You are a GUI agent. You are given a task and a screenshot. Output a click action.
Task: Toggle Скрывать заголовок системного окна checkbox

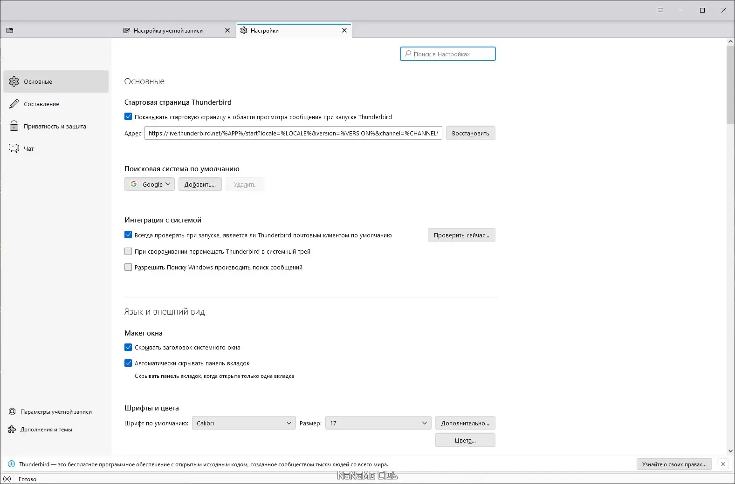(128, 347)
